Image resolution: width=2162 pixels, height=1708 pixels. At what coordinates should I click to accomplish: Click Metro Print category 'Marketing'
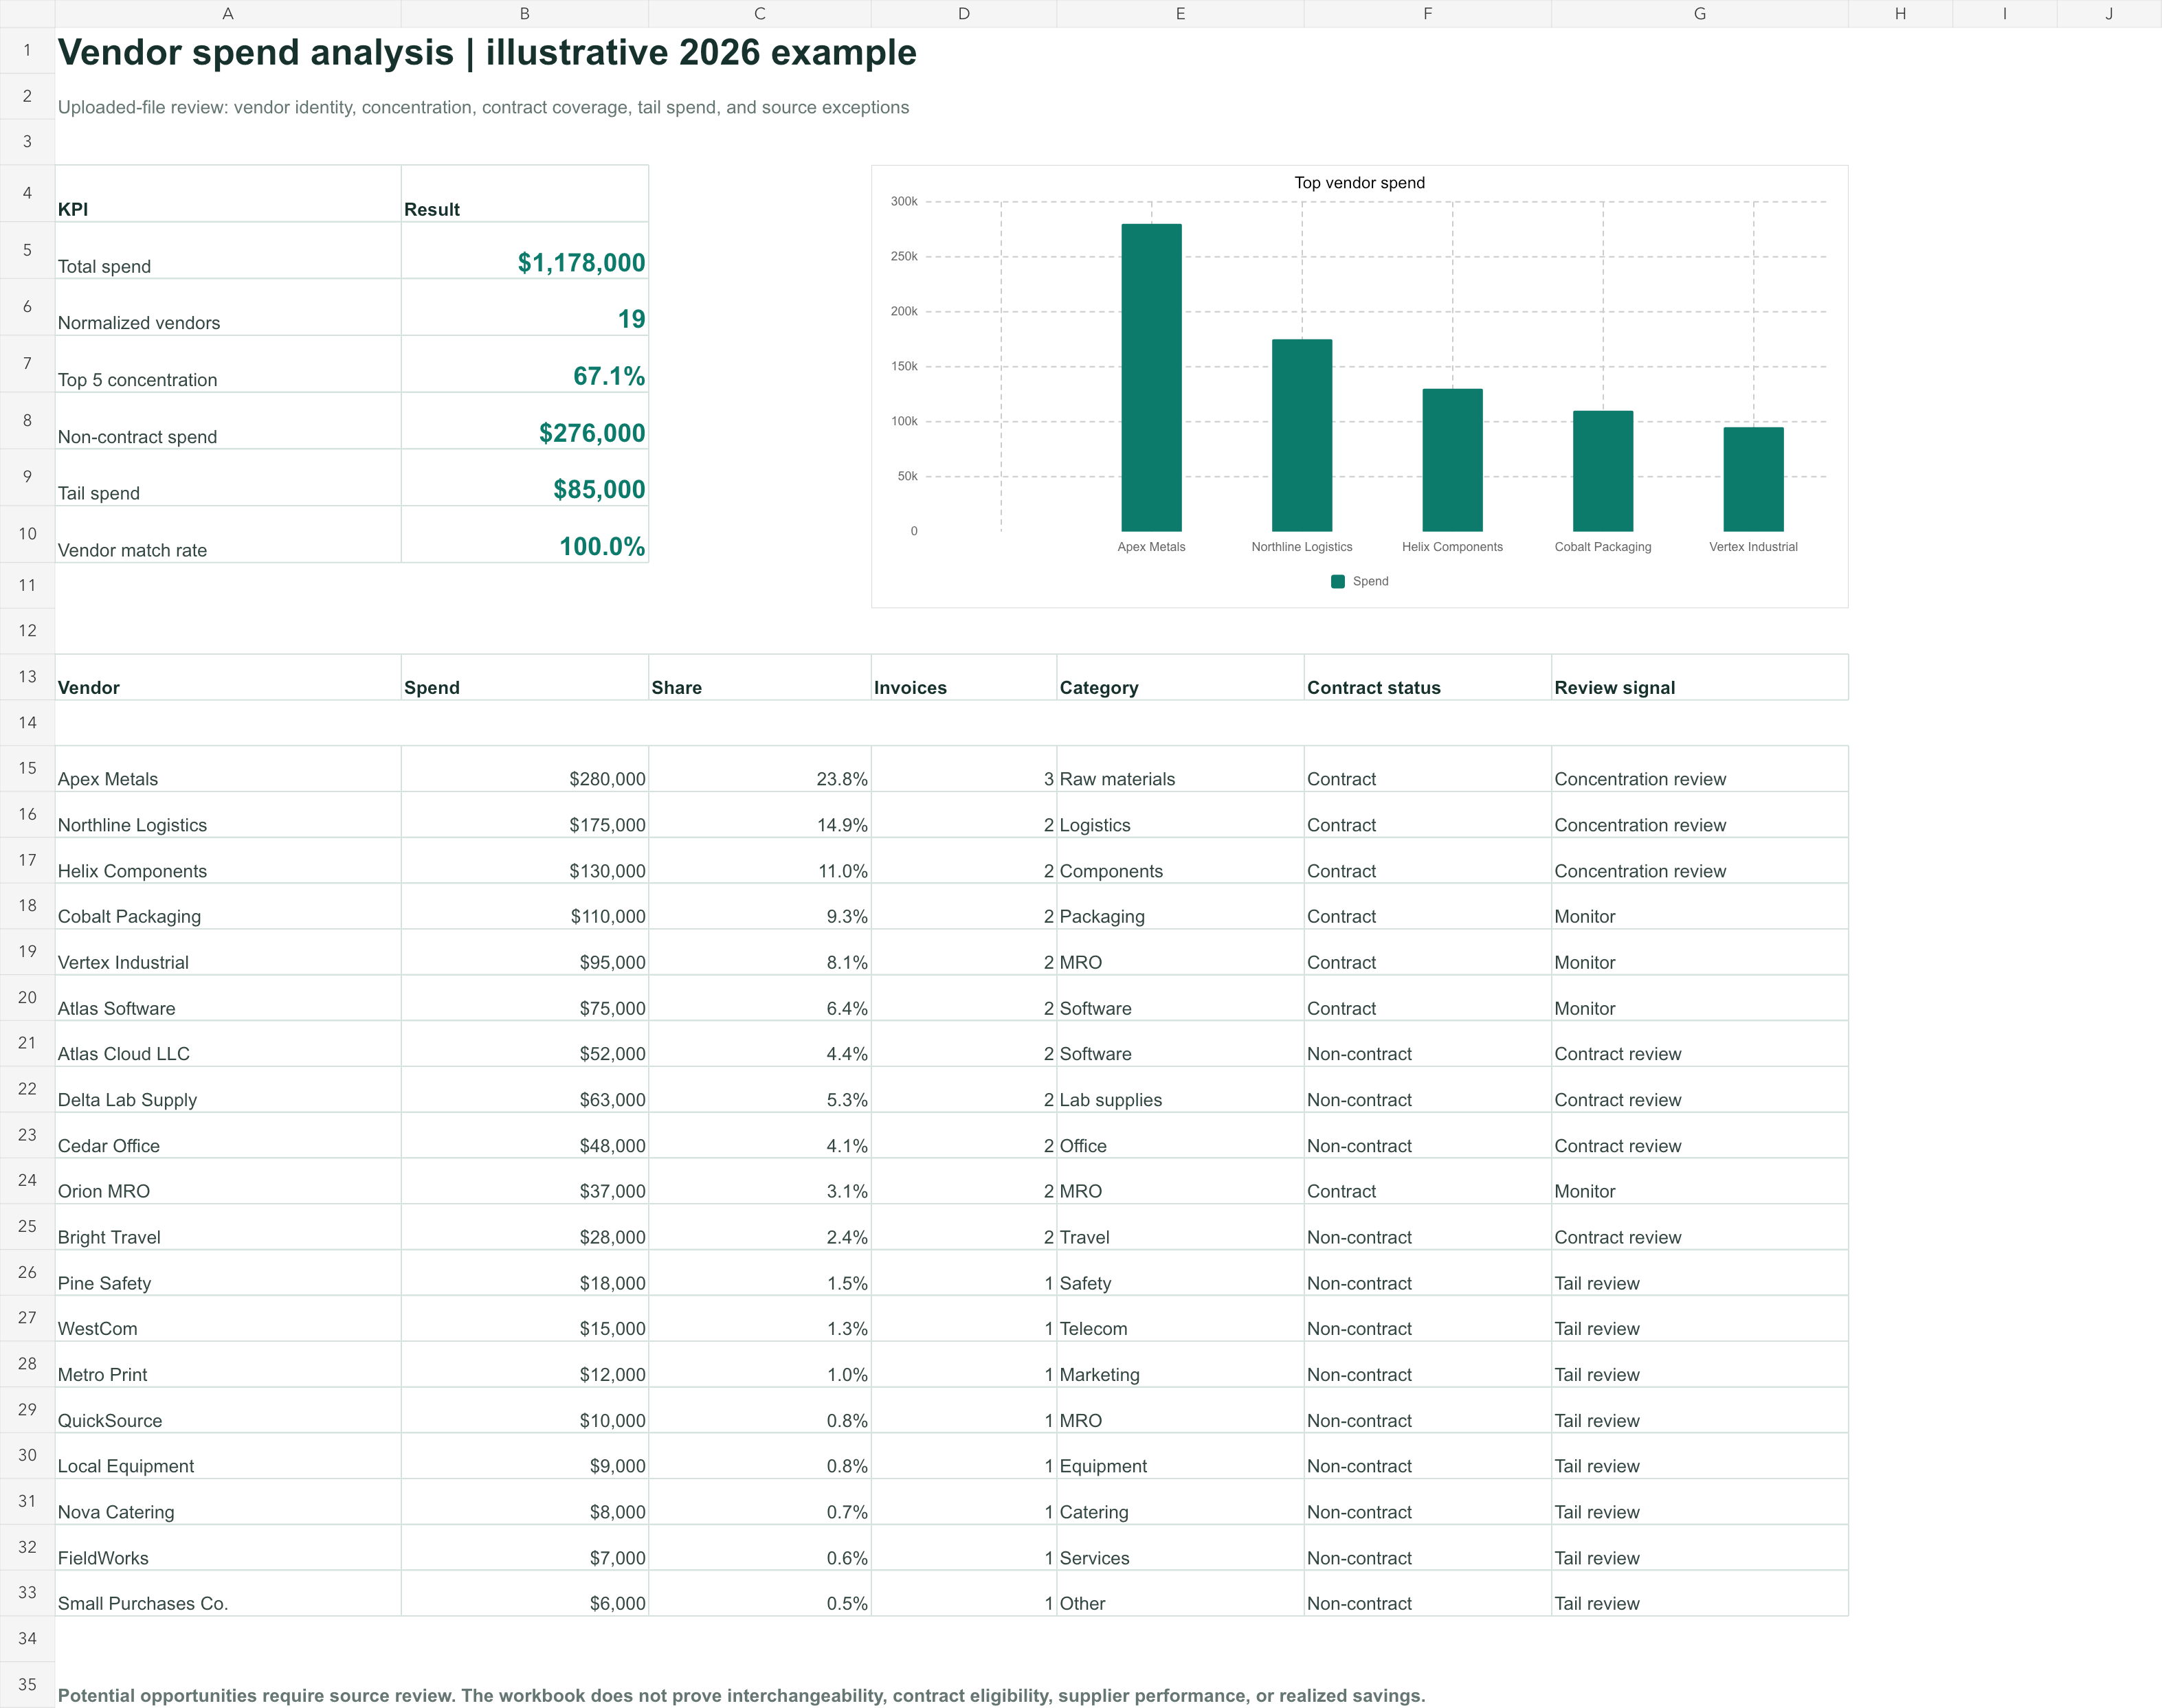point(1180,1365)
